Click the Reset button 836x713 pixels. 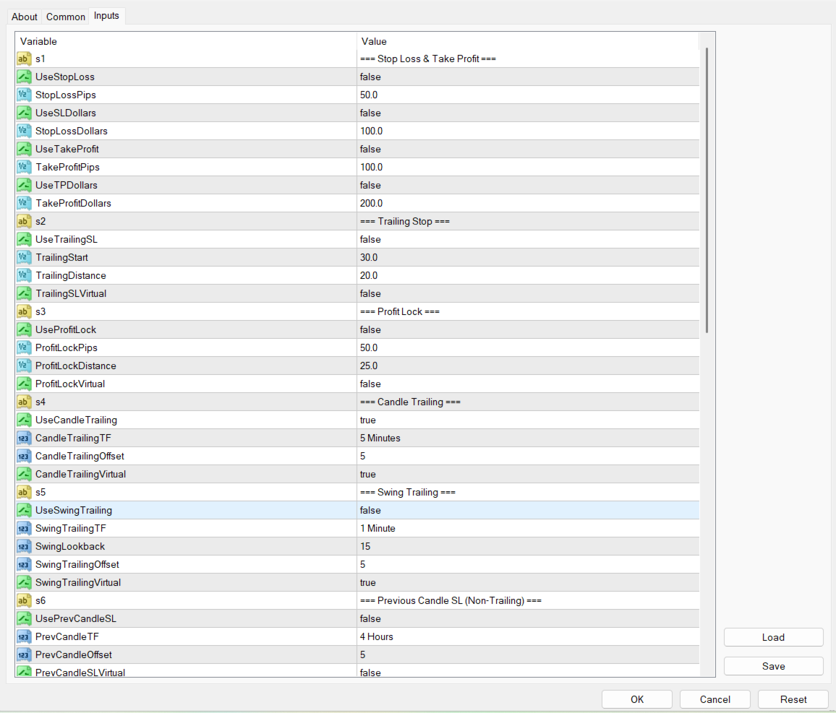pos(793,699)
